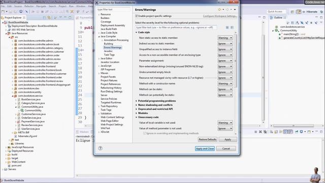Viewport: 325px width, 183px height.
Task: Click the Quick Access search field
Action: tap(276, 12)
